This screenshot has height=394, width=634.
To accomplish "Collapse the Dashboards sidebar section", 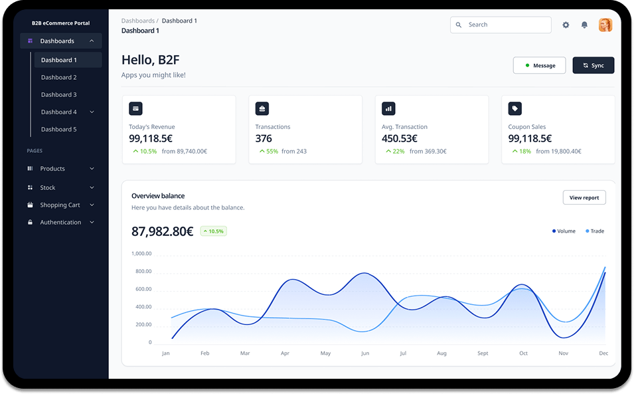I will [x=92, y=41].
